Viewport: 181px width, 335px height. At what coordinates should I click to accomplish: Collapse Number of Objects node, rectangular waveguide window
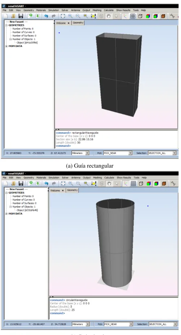(10, 39)
